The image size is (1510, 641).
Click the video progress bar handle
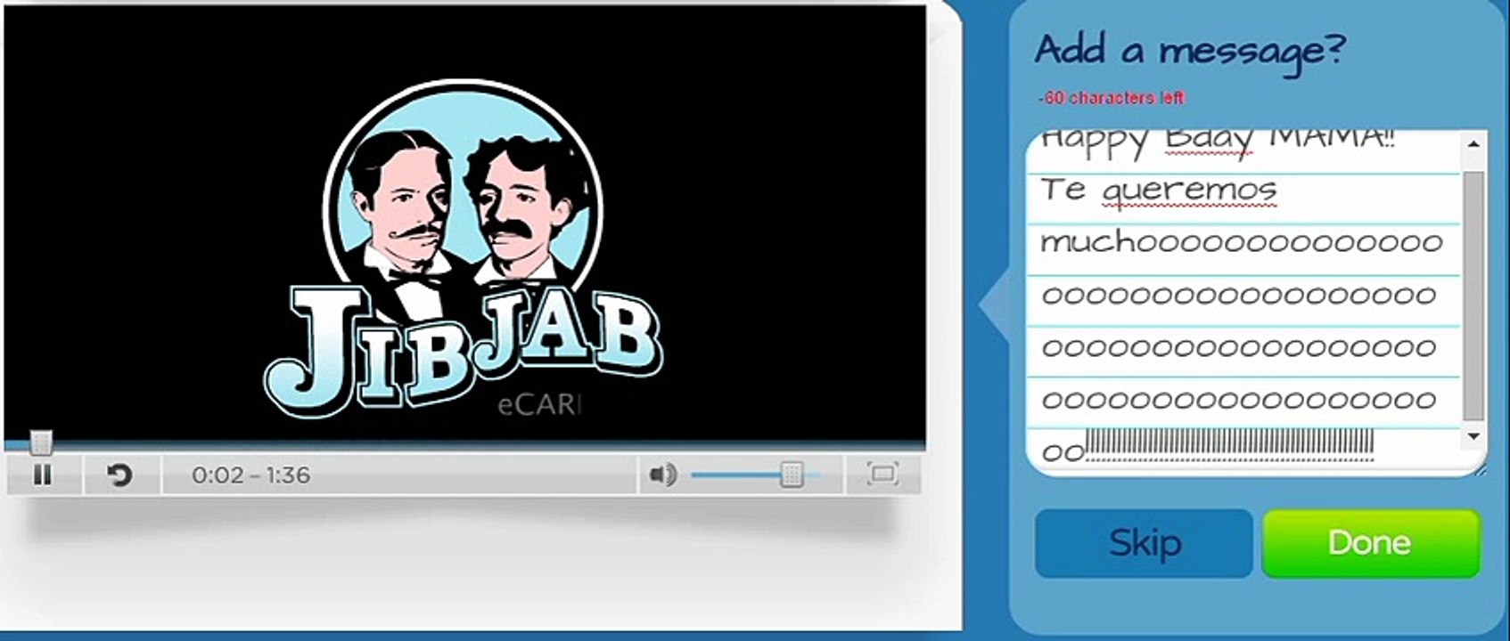pos(41,442)
